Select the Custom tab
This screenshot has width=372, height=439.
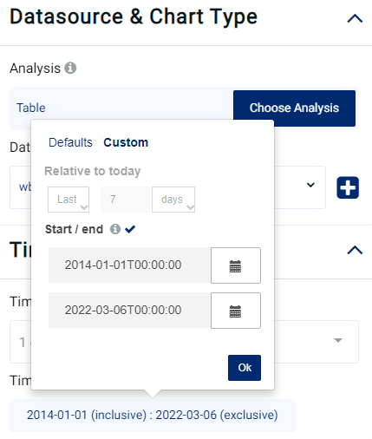click(126, 142)
